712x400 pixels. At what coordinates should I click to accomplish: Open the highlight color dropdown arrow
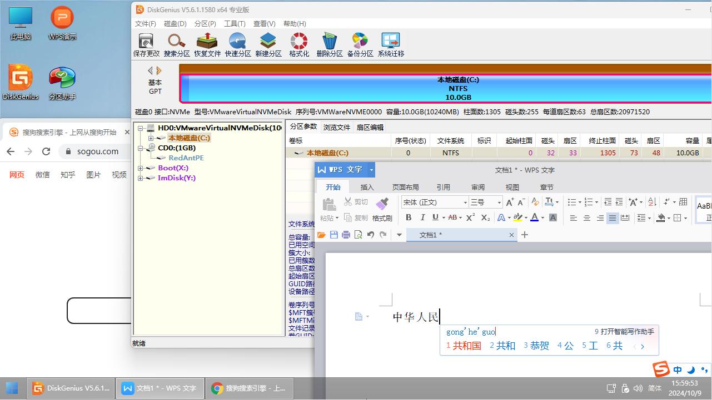click(x=525, y=218)
